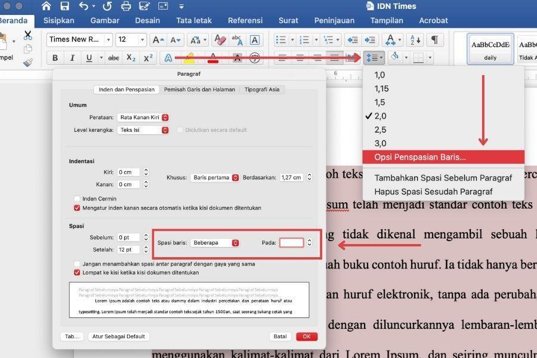Image resolution: width=537 pixels, height=358 pixels.
Task: Click the Batal button
Action: [x=280, y=337]
